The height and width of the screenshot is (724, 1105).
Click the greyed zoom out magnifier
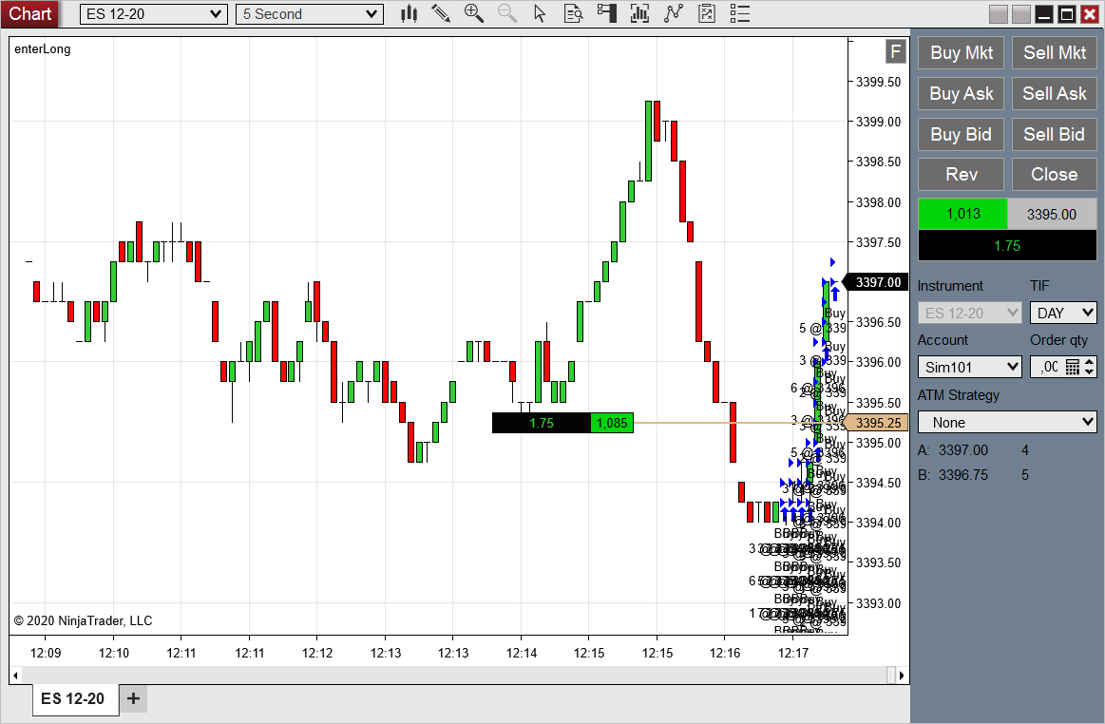coord(506,13)
